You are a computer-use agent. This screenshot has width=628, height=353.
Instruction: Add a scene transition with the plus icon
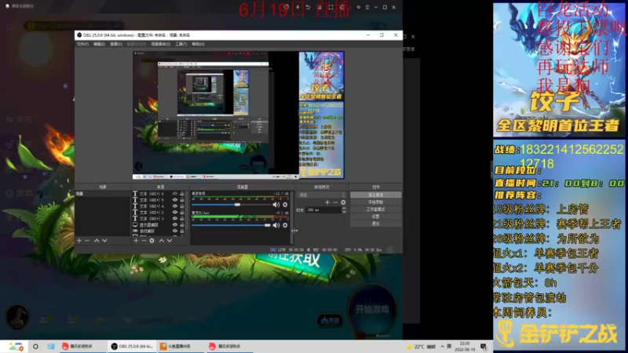[x=327, y=202]
